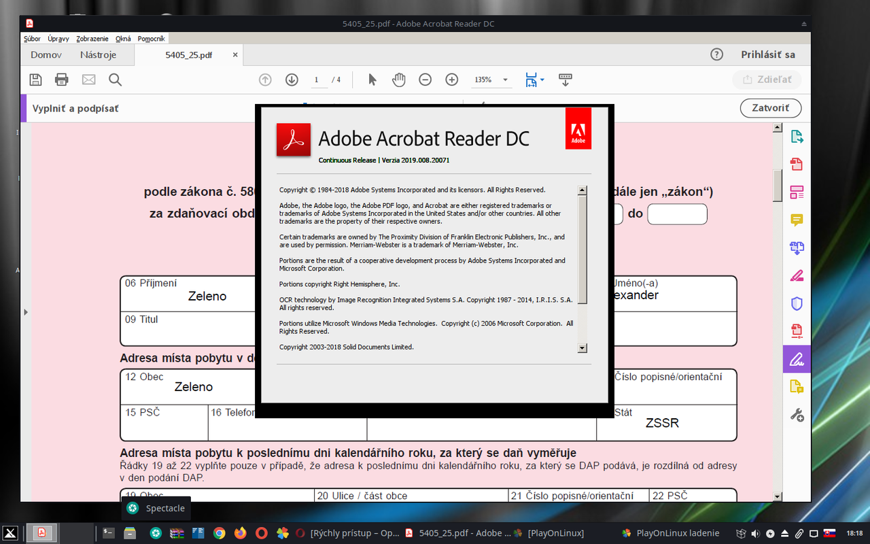Zoom out with the minus icon

point(425,80)
